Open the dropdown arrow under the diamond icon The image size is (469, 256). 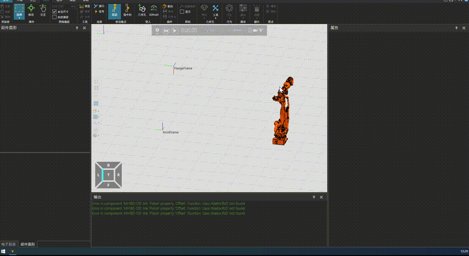point(204,18)
